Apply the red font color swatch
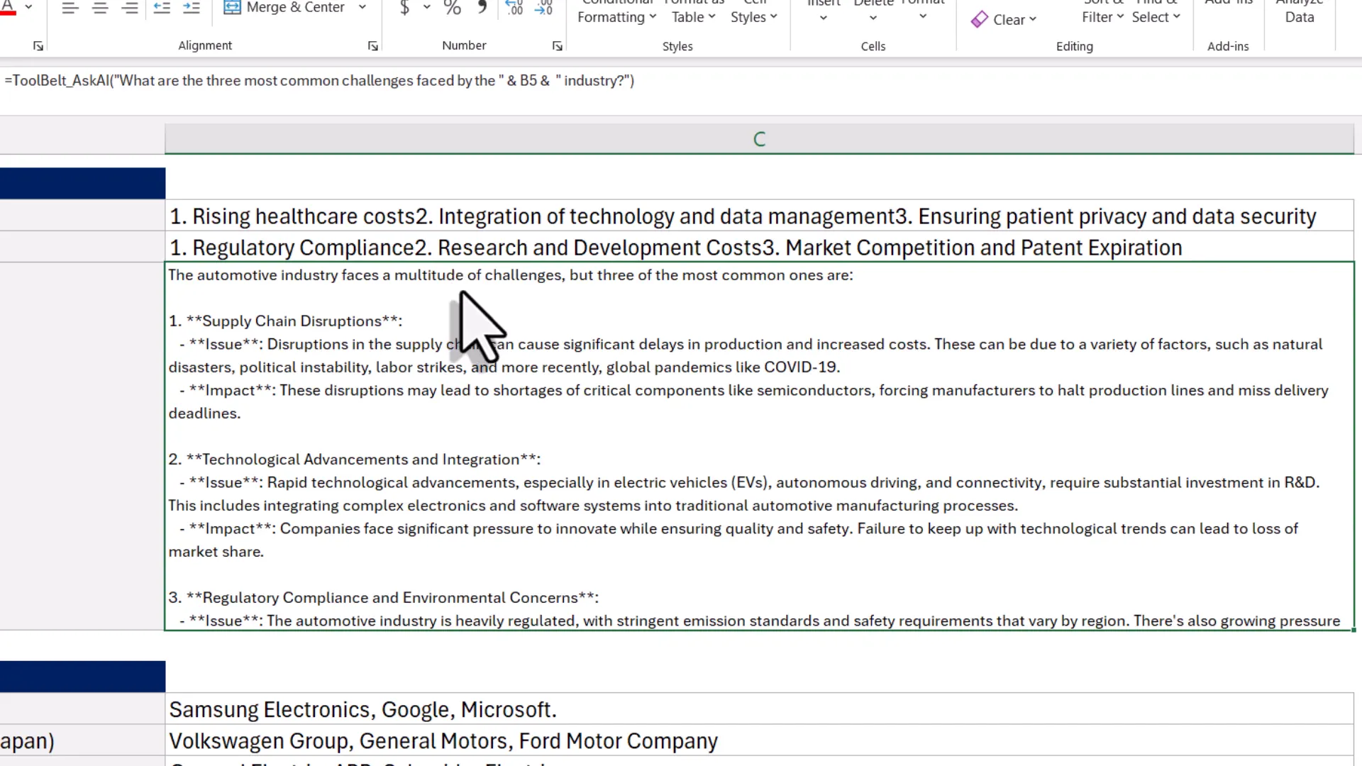Viewport: 1362px width, 766px height. point(8,8)
